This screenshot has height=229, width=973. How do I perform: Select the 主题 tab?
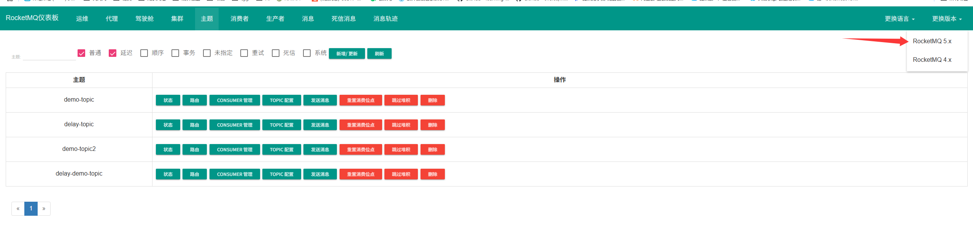(x=207, y=19)
